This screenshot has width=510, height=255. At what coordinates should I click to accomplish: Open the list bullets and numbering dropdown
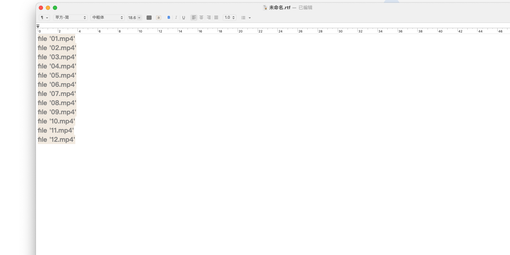point(246,18)
